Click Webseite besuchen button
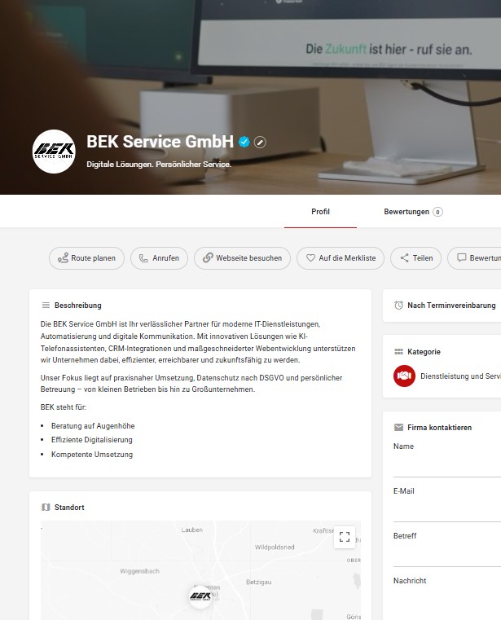501x620 pixels. click(243, 258)
